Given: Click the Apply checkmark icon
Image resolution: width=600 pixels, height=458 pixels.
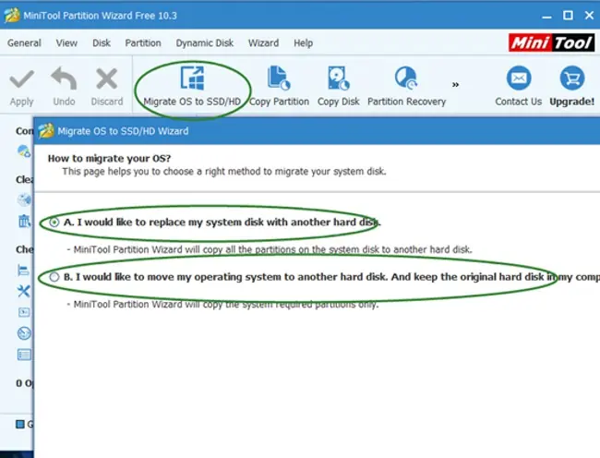Looking at the screenshot, I should [22, 79].
